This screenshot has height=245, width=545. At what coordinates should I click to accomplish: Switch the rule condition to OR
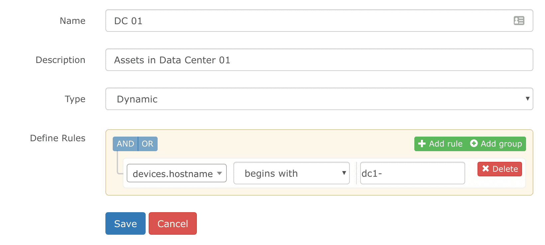[x=148, y=144]
